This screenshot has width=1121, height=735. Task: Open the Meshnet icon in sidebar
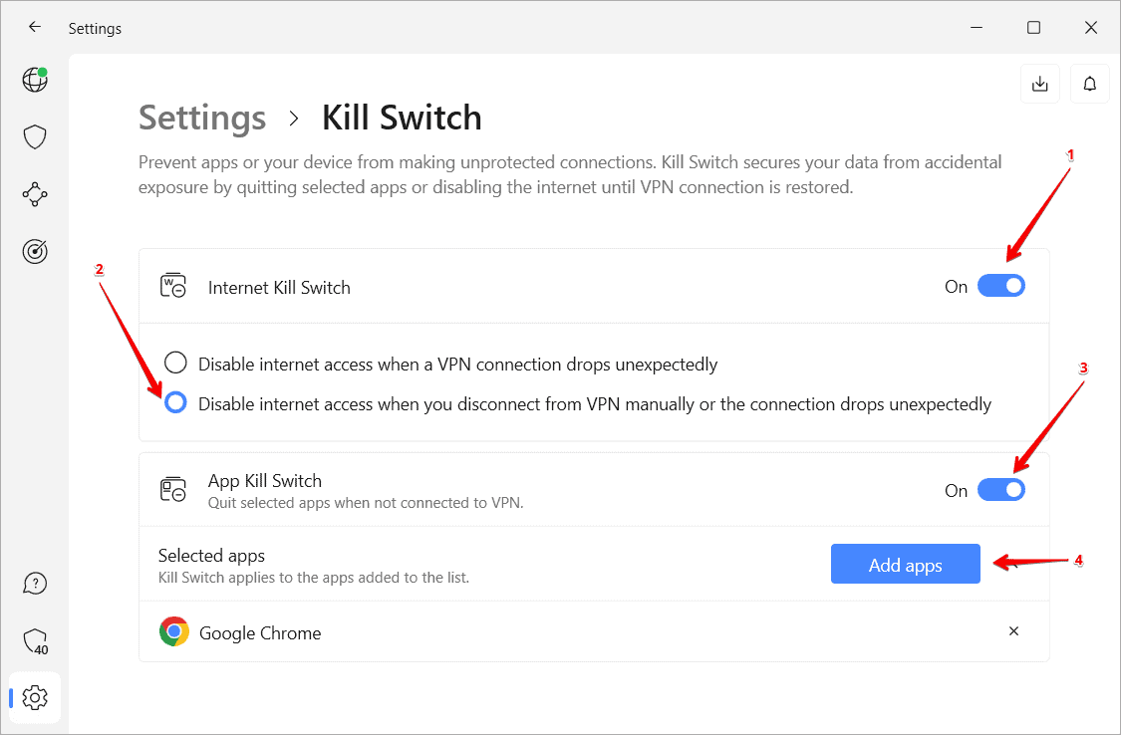coord(35,194)
